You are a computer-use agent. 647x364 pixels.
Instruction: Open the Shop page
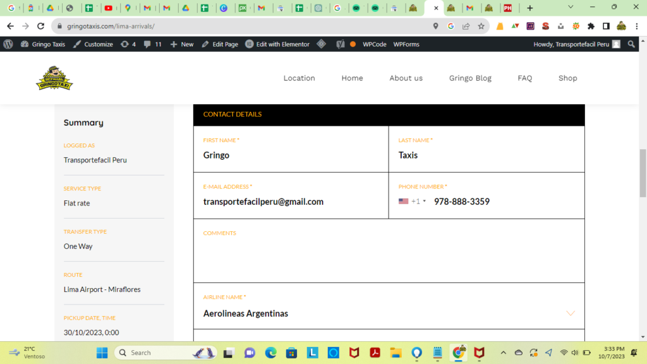(x=568, y=78)
